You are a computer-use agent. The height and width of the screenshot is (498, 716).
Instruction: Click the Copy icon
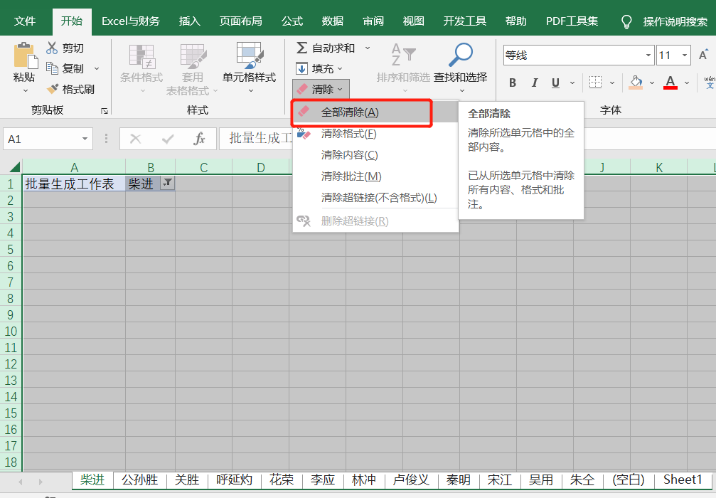tap(52, 68)
